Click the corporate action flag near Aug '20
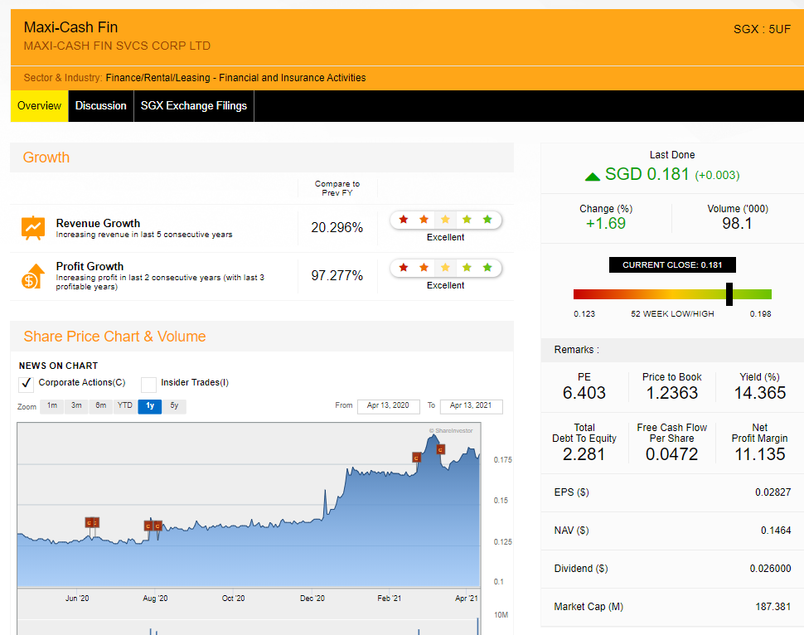804x635 pixels. click(x=148, y=526)
